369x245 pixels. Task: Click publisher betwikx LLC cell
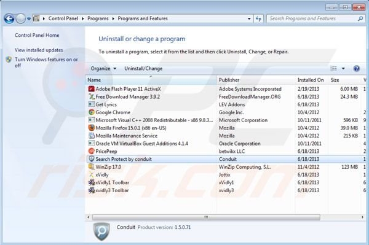(x=232, y=151)
